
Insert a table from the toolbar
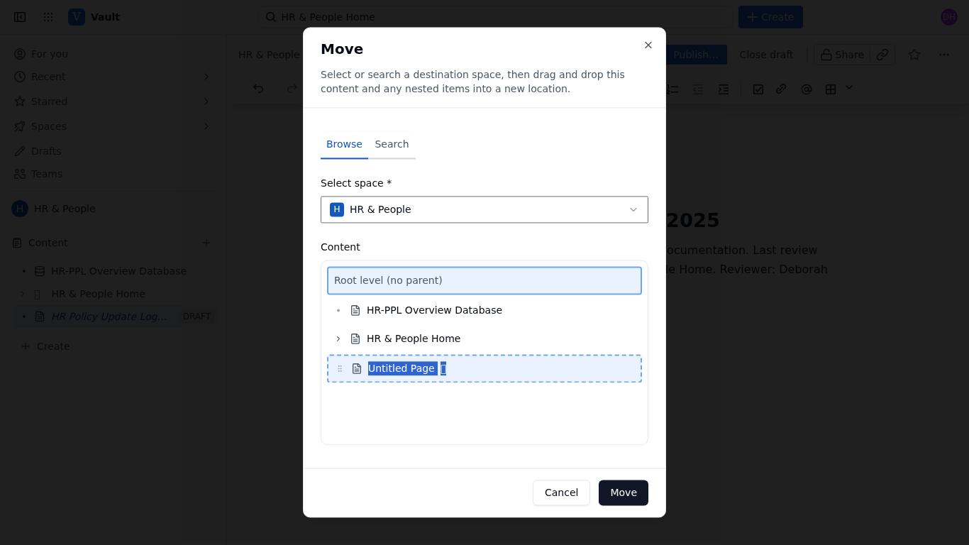click(831, 89)
